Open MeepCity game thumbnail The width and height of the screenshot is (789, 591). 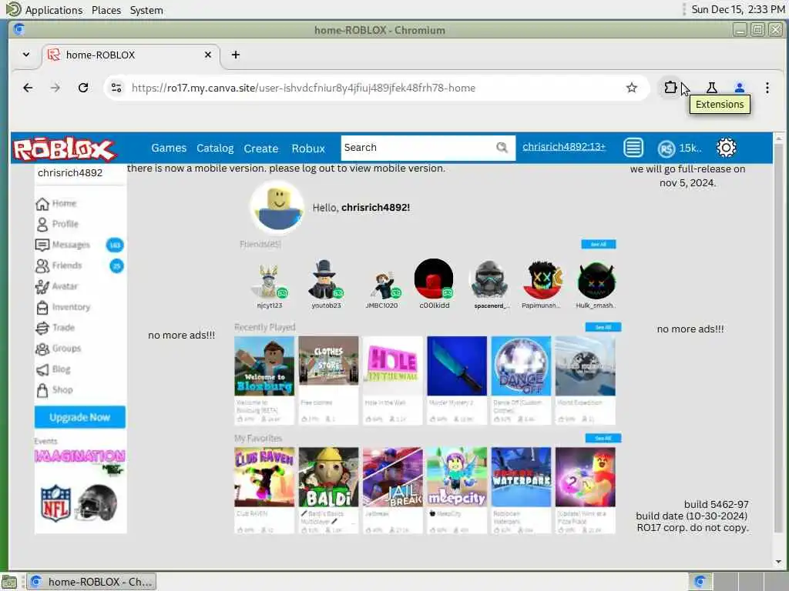(x=457, y=477)
